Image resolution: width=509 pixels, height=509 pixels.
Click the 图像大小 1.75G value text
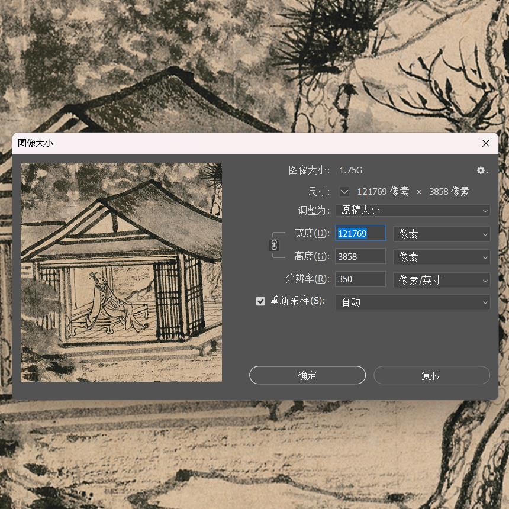[x=350, y=170]
